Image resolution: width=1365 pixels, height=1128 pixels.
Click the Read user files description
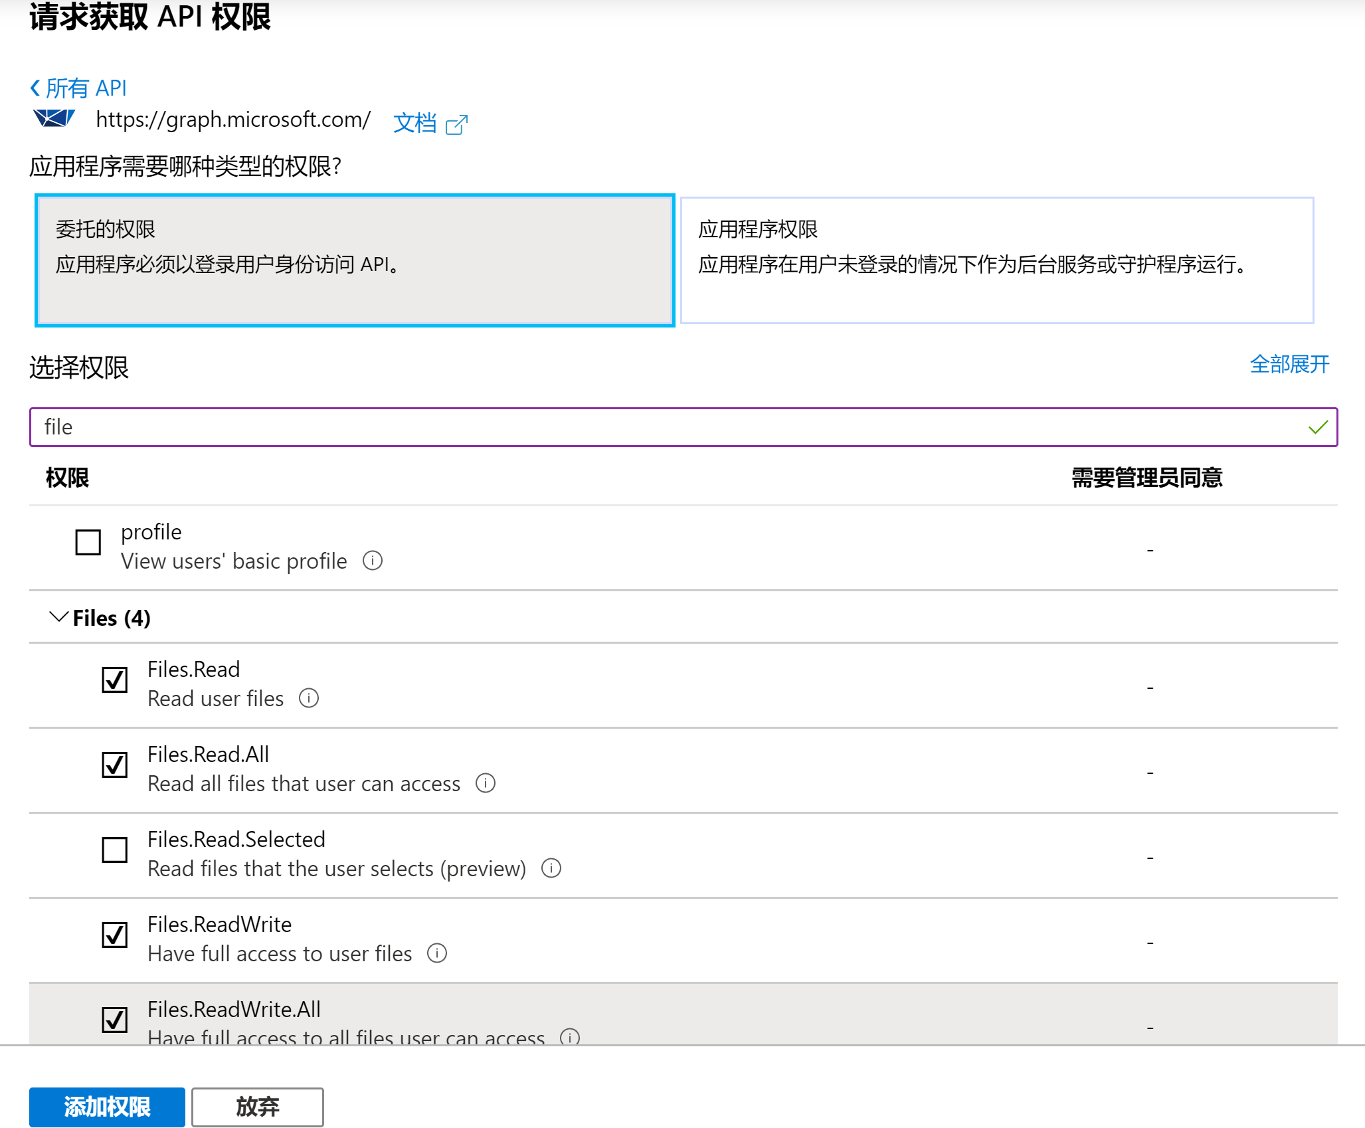pyautogui.click(x=216, y=698)
